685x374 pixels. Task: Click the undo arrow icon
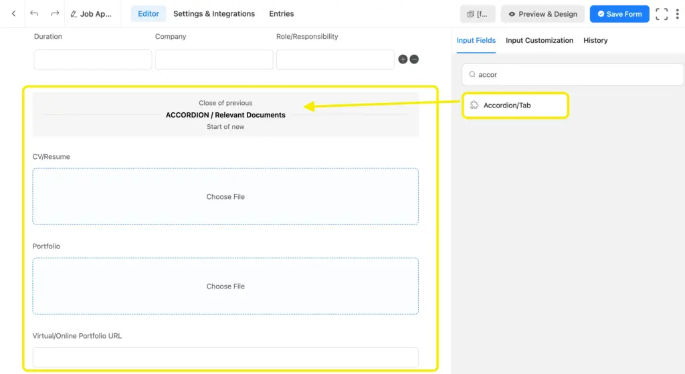pyautogui.click(x=35, y=13)
